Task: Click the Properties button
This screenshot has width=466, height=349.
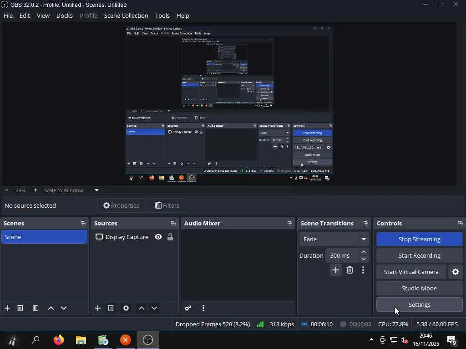Action: (121, 205)
